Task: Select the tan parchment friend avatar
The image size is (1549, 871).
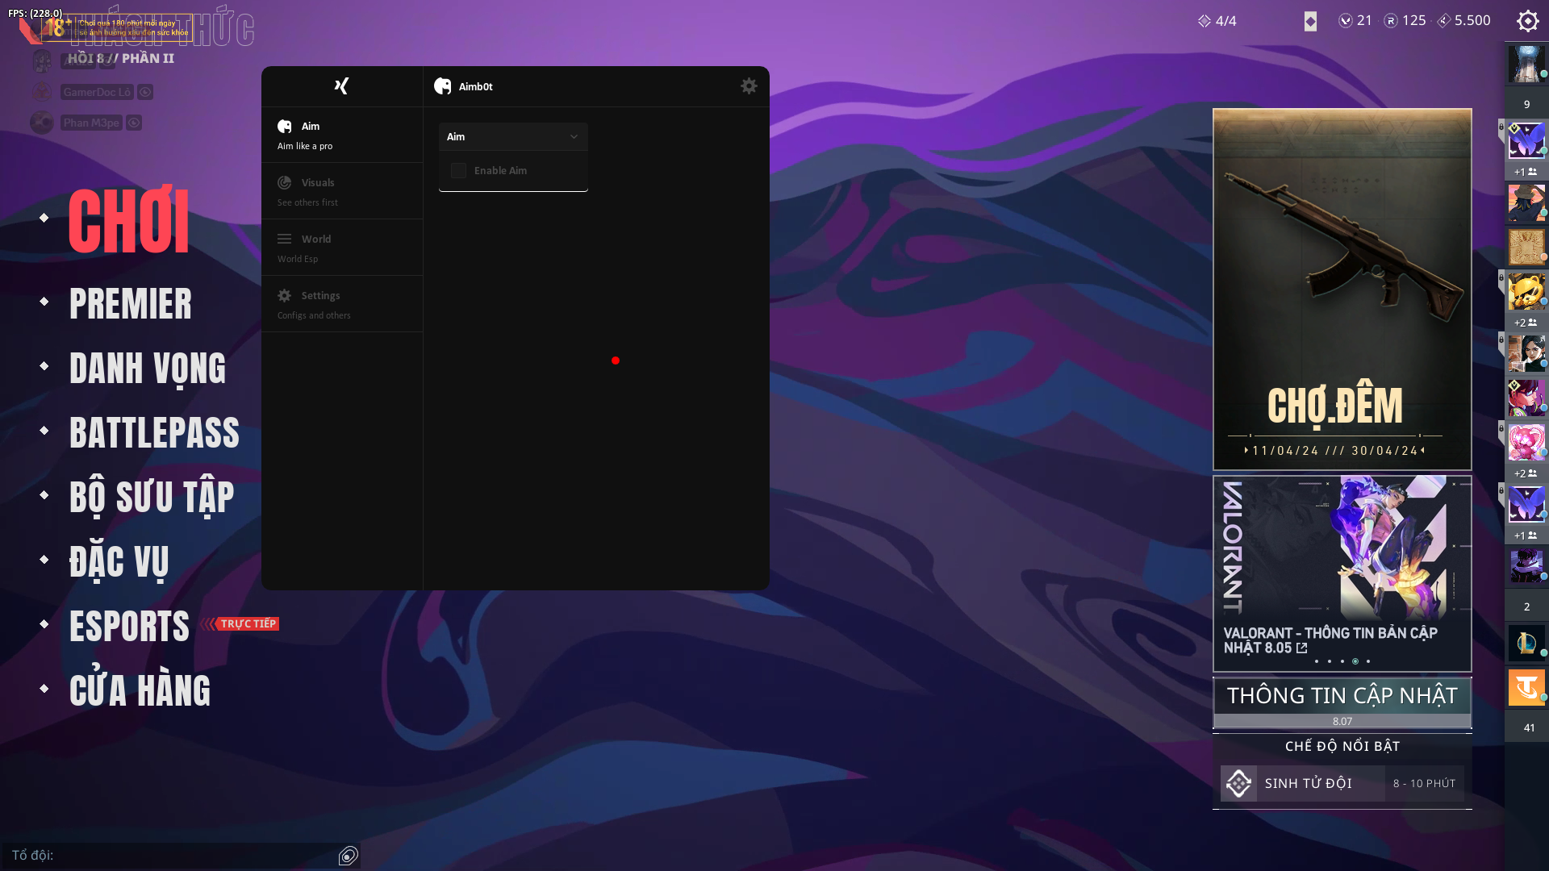Action: coord(1526,247)
